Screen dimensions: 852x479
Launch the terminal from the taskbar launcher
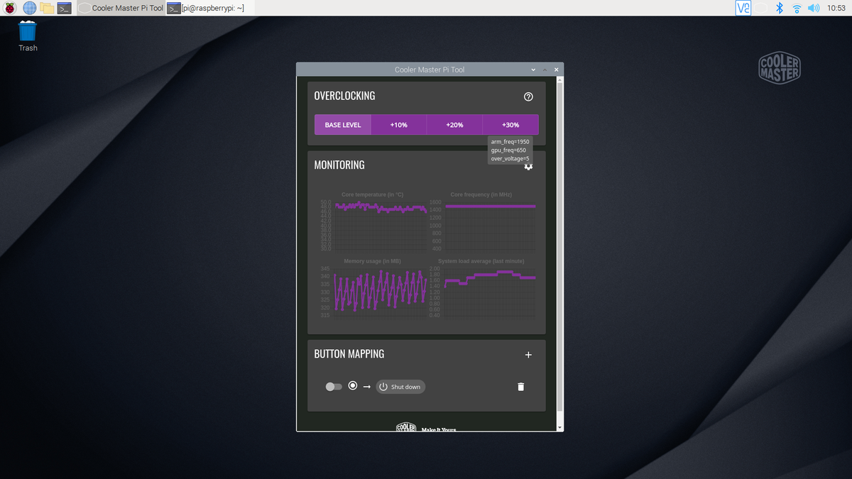(64, 8)
